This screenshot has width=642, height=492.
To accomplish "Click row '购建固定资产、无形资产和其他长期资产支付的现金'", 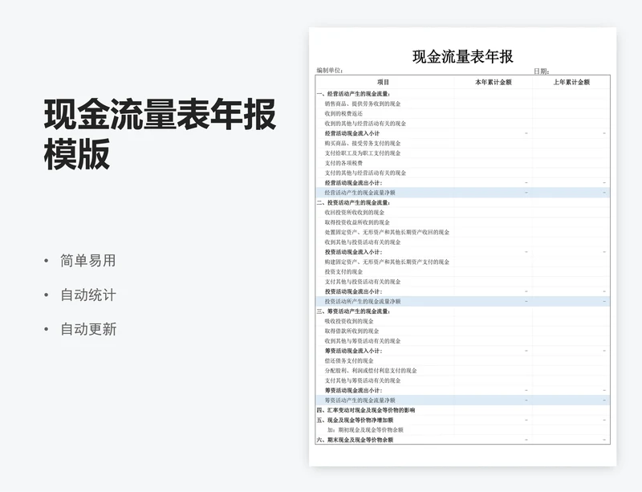I will 463,262.
